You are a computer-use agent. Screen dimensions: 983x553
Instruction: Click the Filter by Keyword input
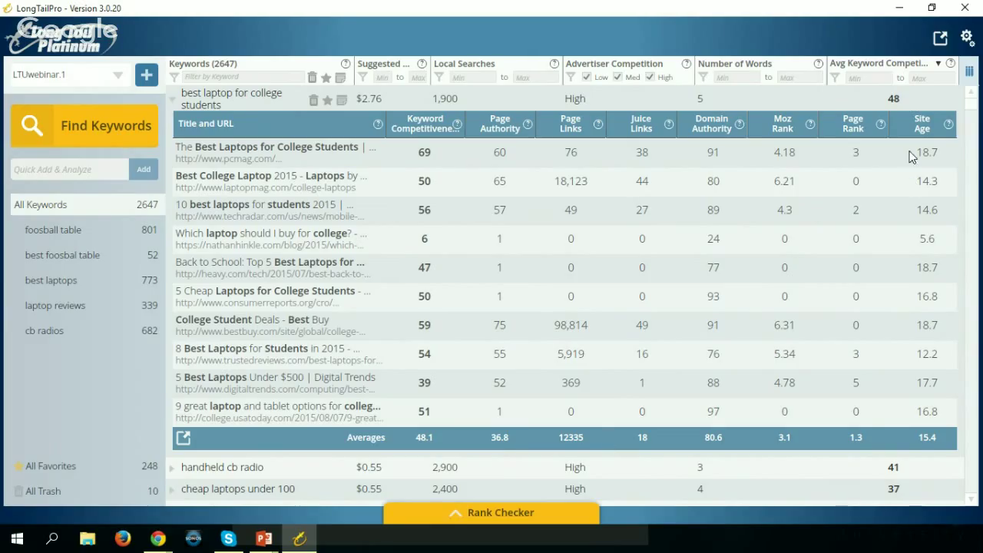[x=243, y=77]
